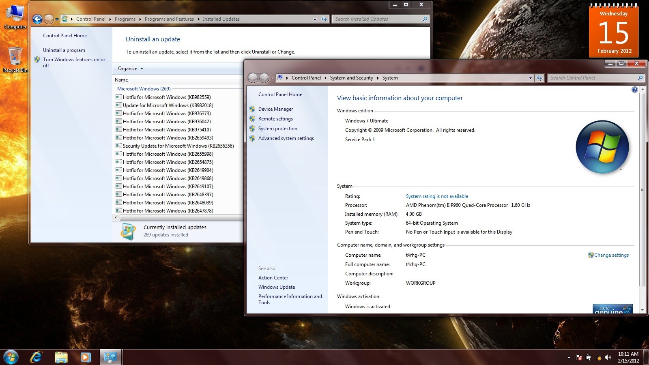Click forward arrow in System window

(264, 78)
